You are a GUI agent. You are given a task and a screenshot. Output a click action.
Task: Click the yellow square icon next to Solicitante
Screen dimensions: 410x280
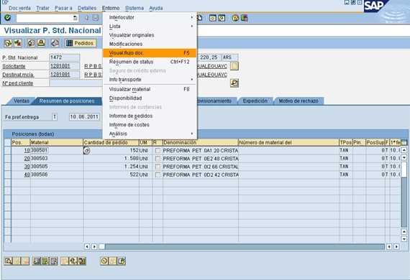click(234, 66)
